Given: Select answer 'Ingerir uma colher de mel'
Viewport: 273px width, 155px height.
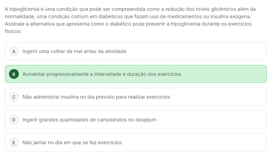Looking at the screenshot, I should pyautogui.click(x=74, y=51).
